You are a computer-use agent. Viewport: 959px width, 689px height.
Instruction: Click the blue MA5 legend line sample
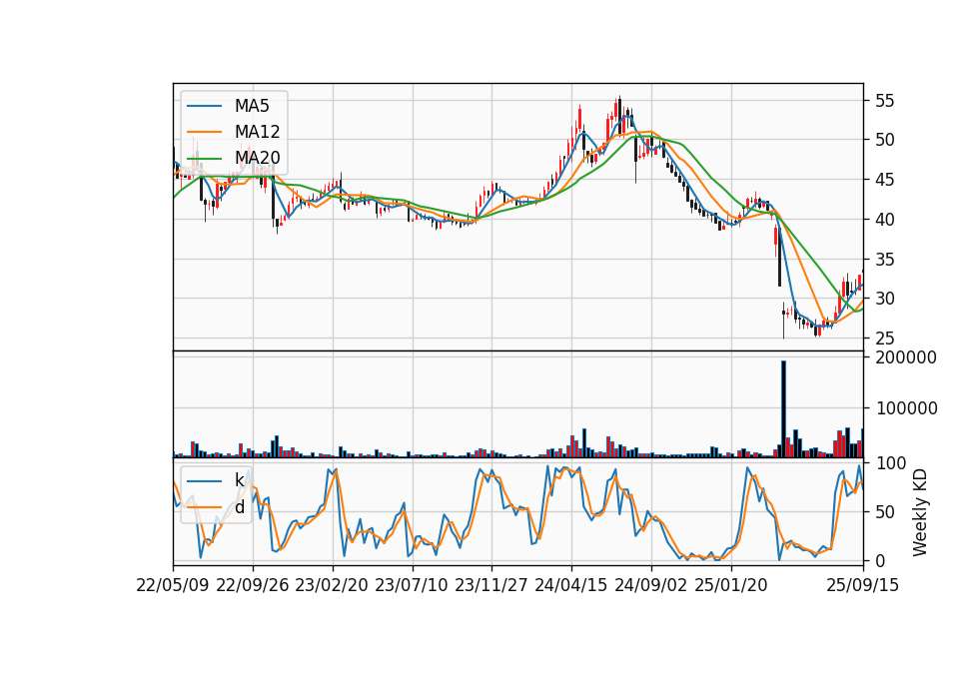[204, 106]
